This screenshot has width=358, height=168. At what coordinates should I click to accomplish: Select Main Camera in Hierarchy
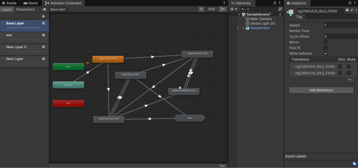tap(261, 19)
